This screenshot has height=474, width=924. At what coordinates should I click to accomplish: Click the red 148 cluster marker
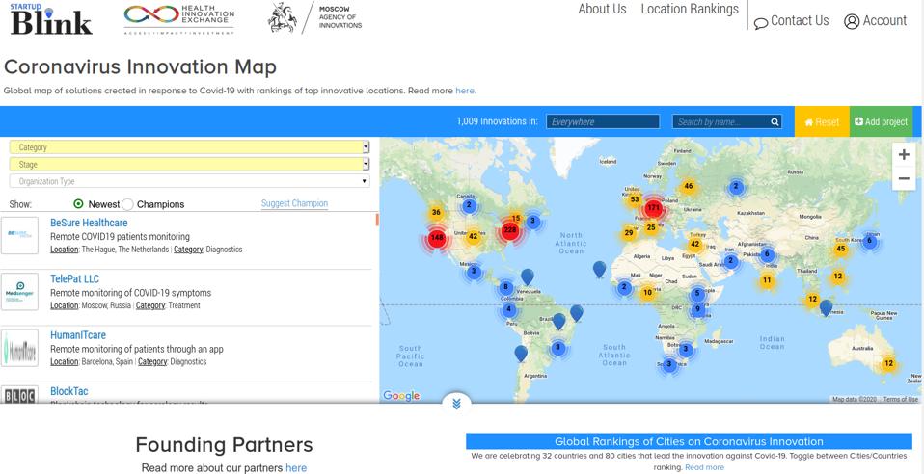coord(436,238)
